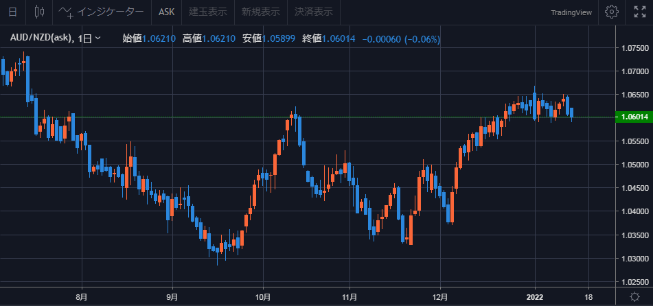The height and width of the screenshot is (306, 653).
Task: Toggle the ASK price display
Action: tap(167, 12)
